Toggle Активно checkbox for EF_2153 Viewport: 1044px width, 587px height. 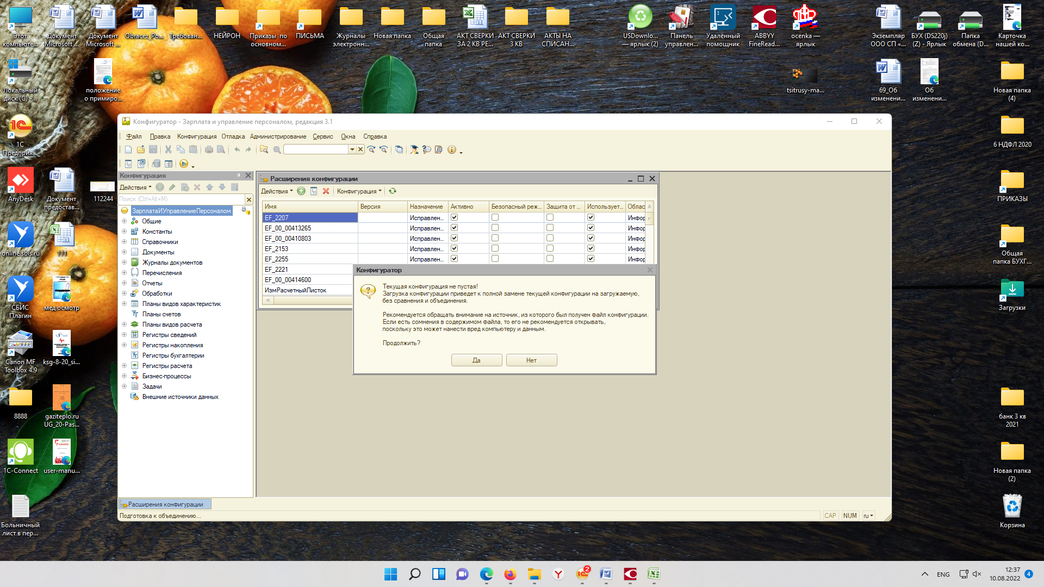455,248
